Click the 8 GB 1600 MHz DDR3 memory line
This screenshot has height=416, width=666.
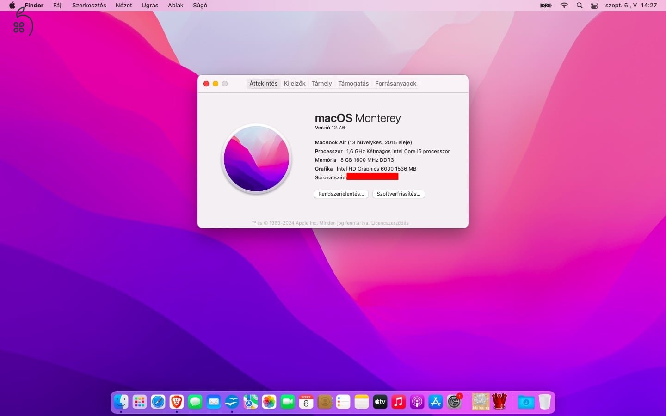coord(354,160)
